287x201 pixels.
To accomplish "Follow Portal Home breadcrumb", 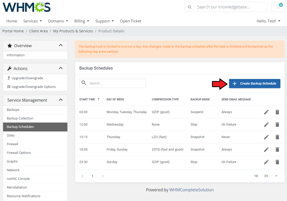I will pos(13,31).
